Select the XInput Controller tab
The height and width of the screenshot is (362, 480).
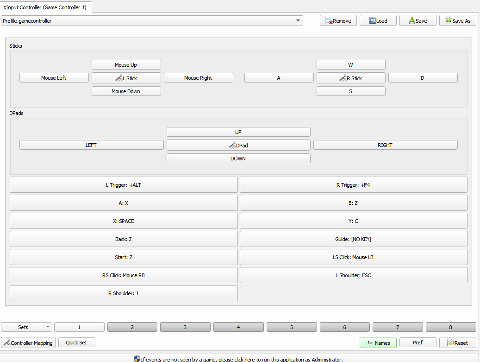tap(45, 7)
